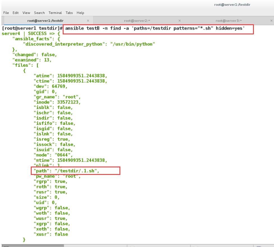The height and width of the screenshot is (247, 274).
Task: Click the "issock": false line
Action: tap(54, 144)
